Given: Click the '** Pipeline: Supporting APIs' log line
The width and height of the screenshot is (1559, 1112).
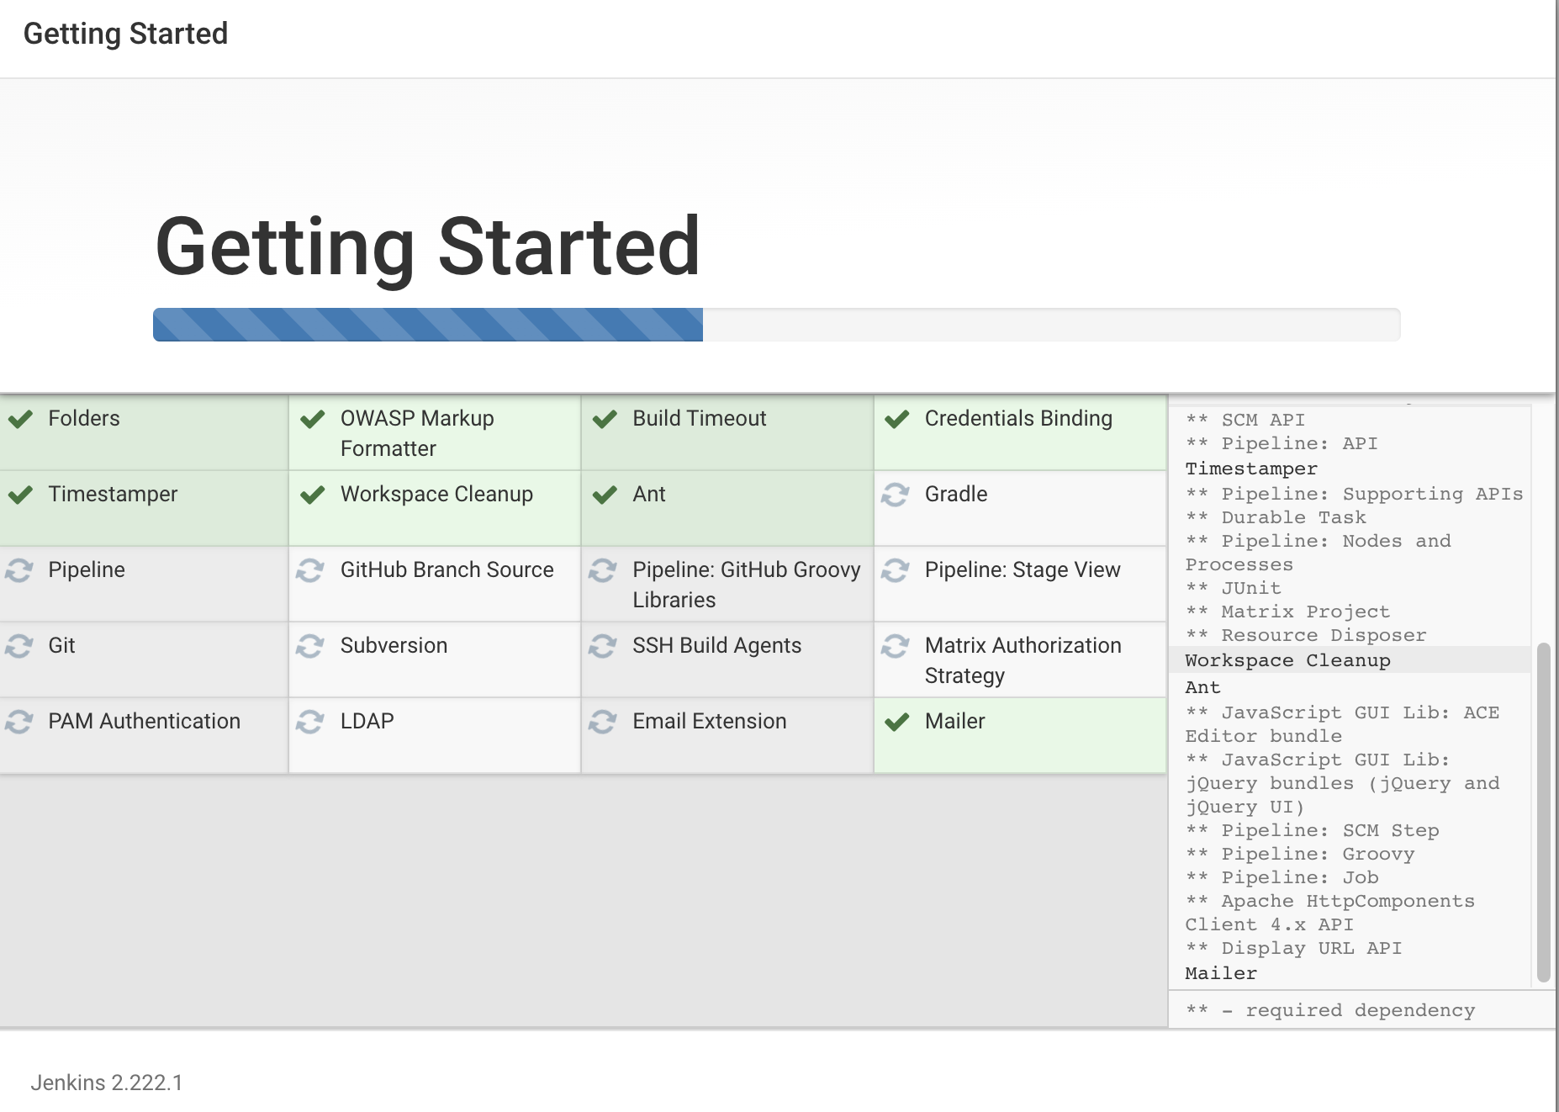Looking at the screenshot, I should pyautogui.click(x=1354, y=494).
